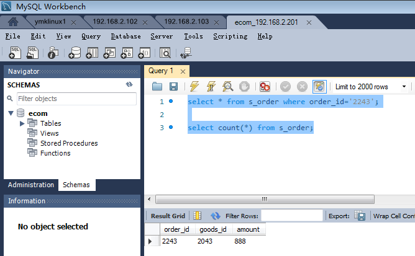Switch to 192.168.2.102 connection tab

115,22
